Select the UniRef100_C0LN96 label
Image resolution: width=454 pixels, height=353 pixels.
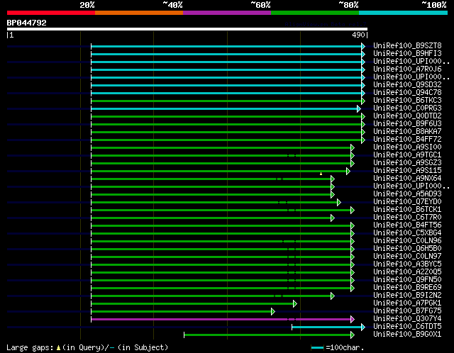[407, 241]
